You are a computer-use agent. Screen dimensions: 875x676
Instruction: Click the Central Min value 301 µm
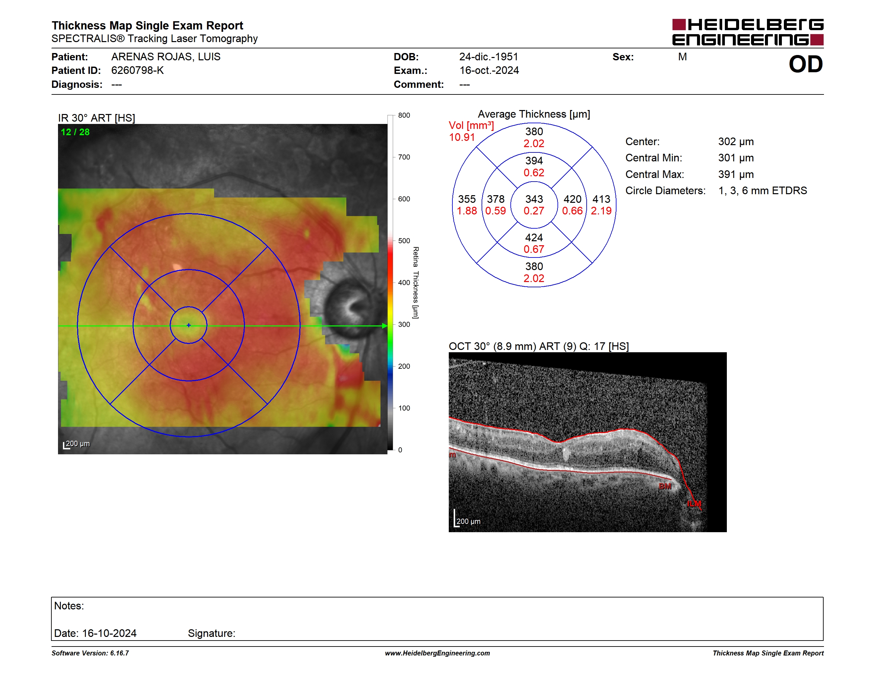pyautogui.click(x=736, y=158)
